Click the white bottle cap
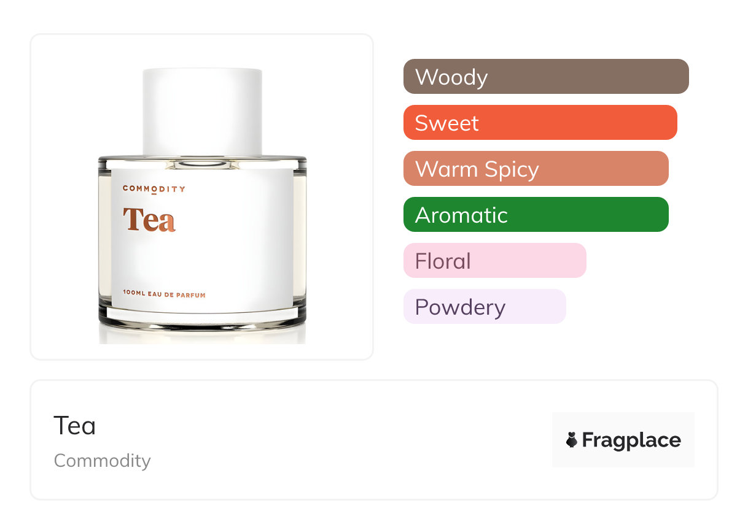 click(x=202, y=112)
